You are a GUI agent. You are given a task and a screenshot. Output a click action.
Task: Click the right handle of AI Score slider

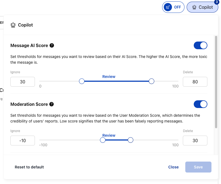click(x=152, y=81)
